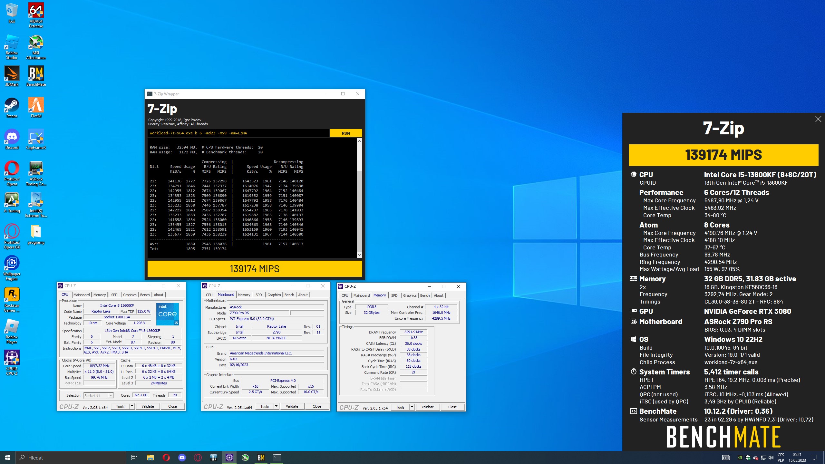Screen dimensions: 825x464
Task: Switch to Mainboard tab in first CPU-Z window
Action: (x=82, y=295)
